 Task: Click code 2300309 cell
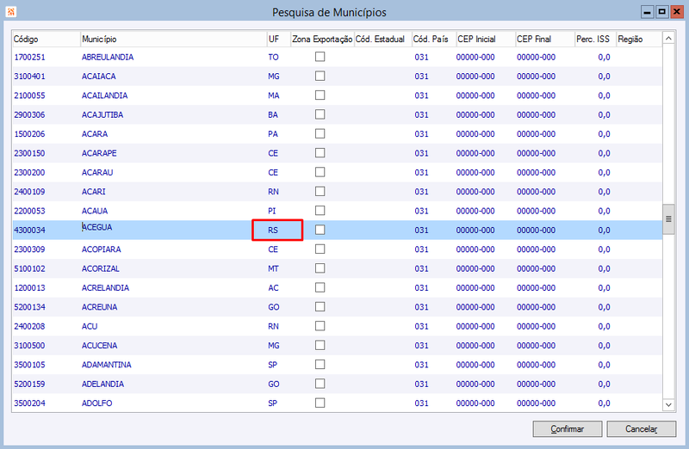(29, 249)
